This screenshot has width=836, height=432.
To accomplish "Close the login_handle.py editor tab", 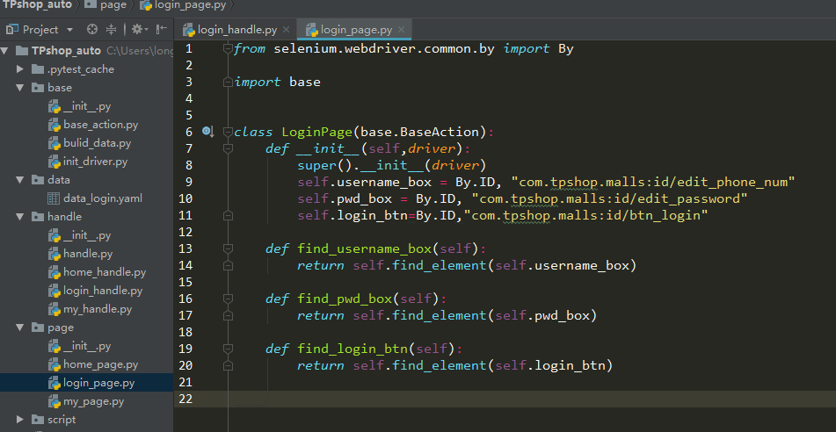I will [x=287, y=30].
